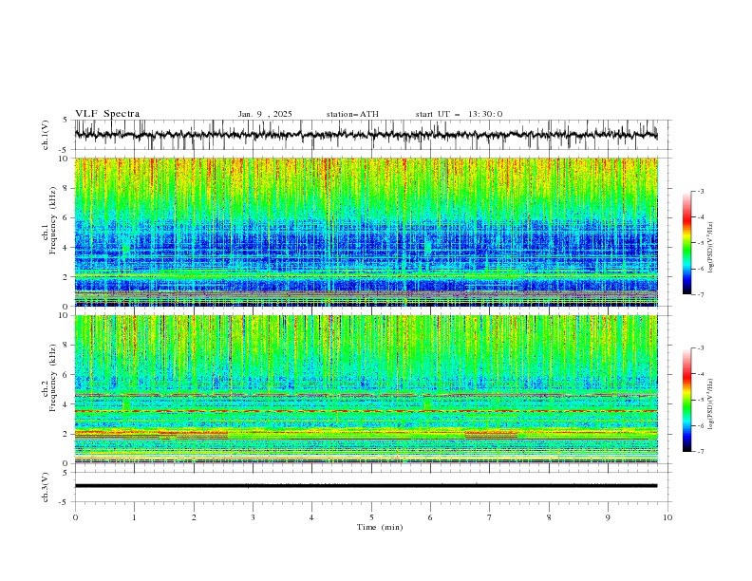
Task: Click the "5" tick on ch.1(V) amplitude axis
Action: (x=66, y=120)
